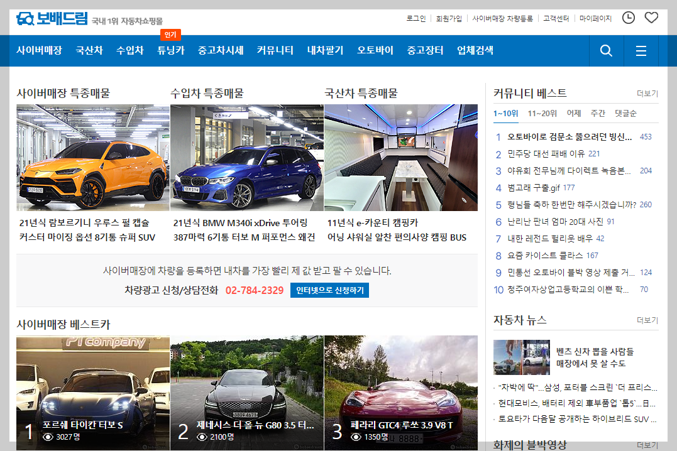Click the 보배드림 logo icon
This screenshot has width=677, height=451.
coord(25,18)
